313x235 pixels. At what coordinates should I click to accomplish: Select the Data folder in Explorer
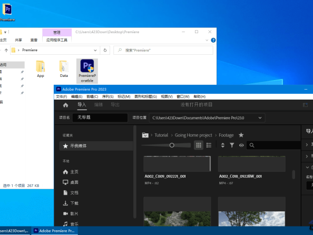pos(64,69)
